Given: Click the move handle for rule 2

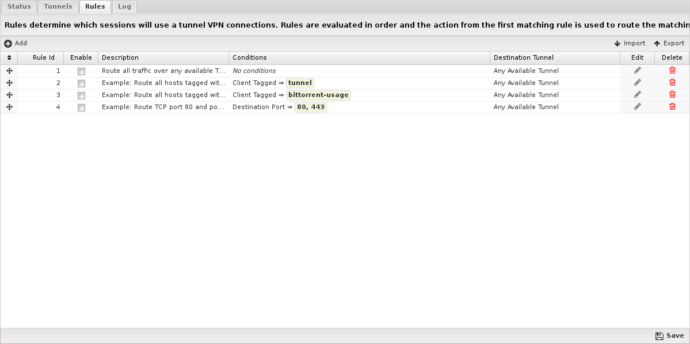Looking at the screenshot, I should coord(9,83).
